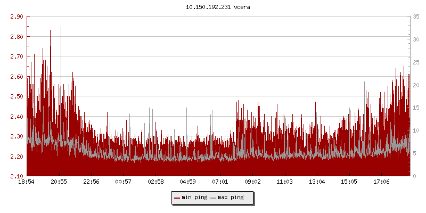The width and height of the screenshot is (426, 213).
Task: Select the 09:02 x-axis label
Action: [252, 182]
